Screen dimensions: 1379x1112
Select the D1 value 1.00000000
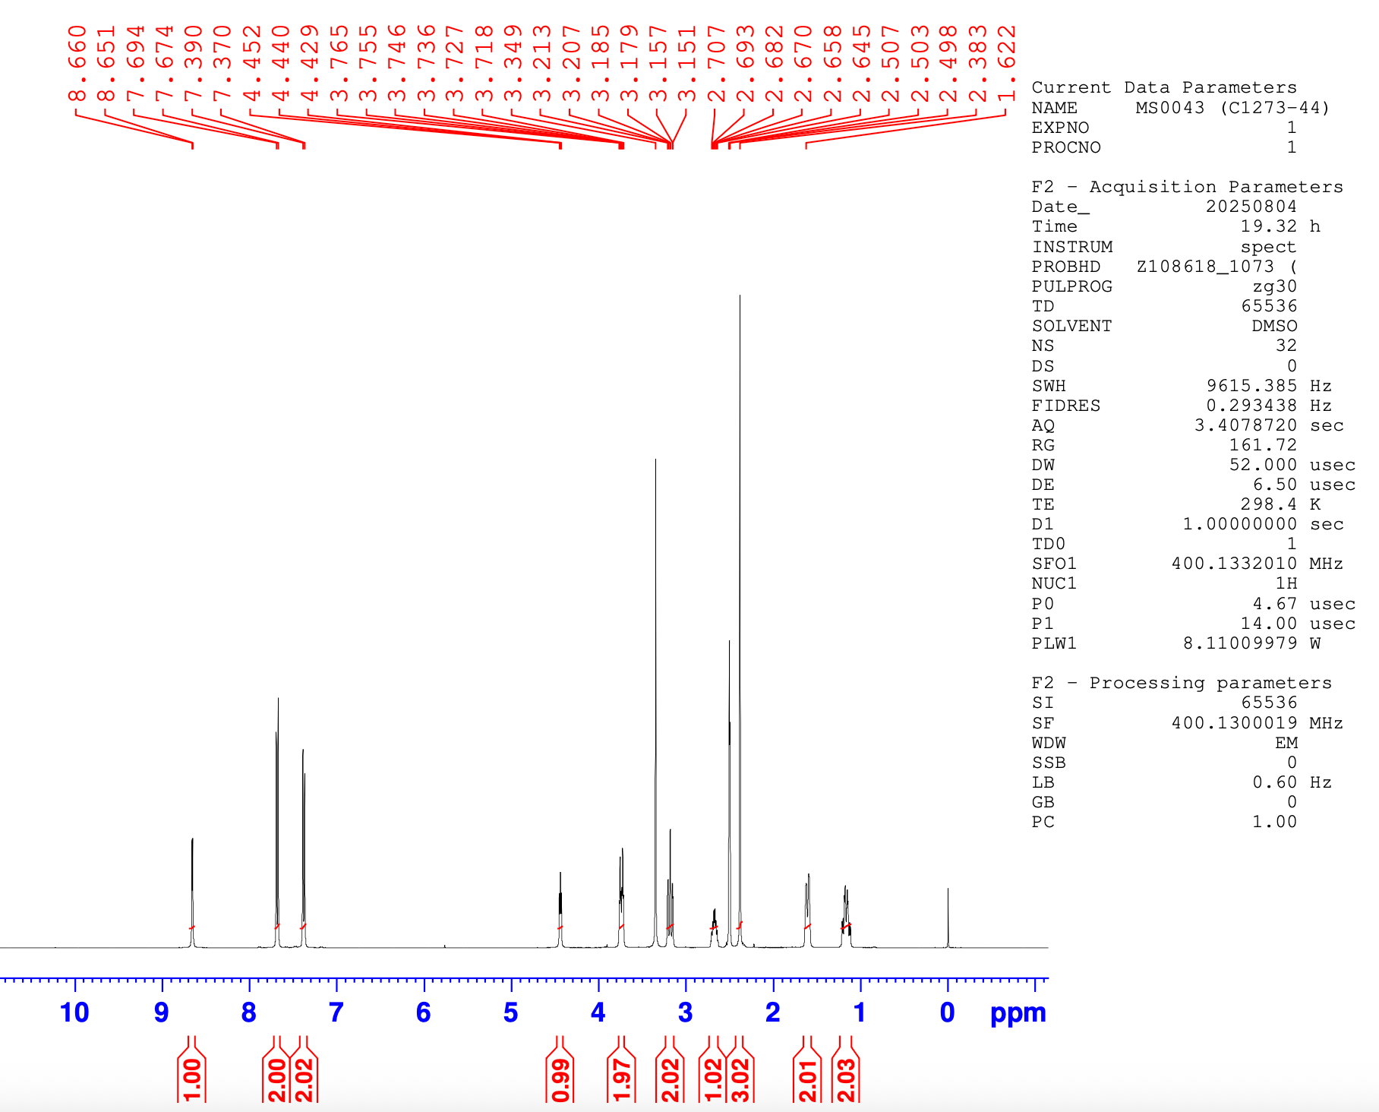1240,524
